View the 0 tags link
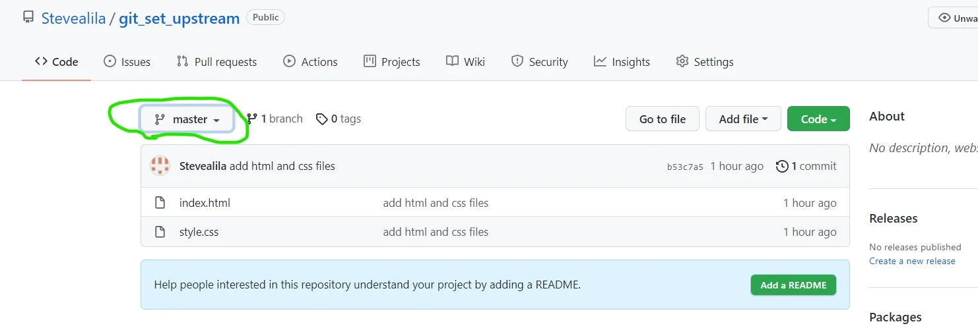This screenshot has width=978, height=328. click(338, 119)
